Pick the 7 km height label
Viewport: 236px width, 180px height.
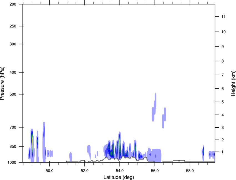[x=222, y=75]
